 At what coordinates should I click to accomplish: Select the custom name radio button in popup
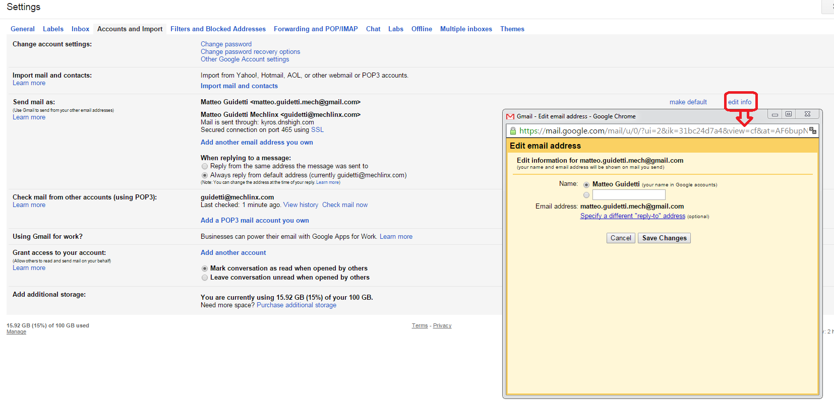click(586, 195)
